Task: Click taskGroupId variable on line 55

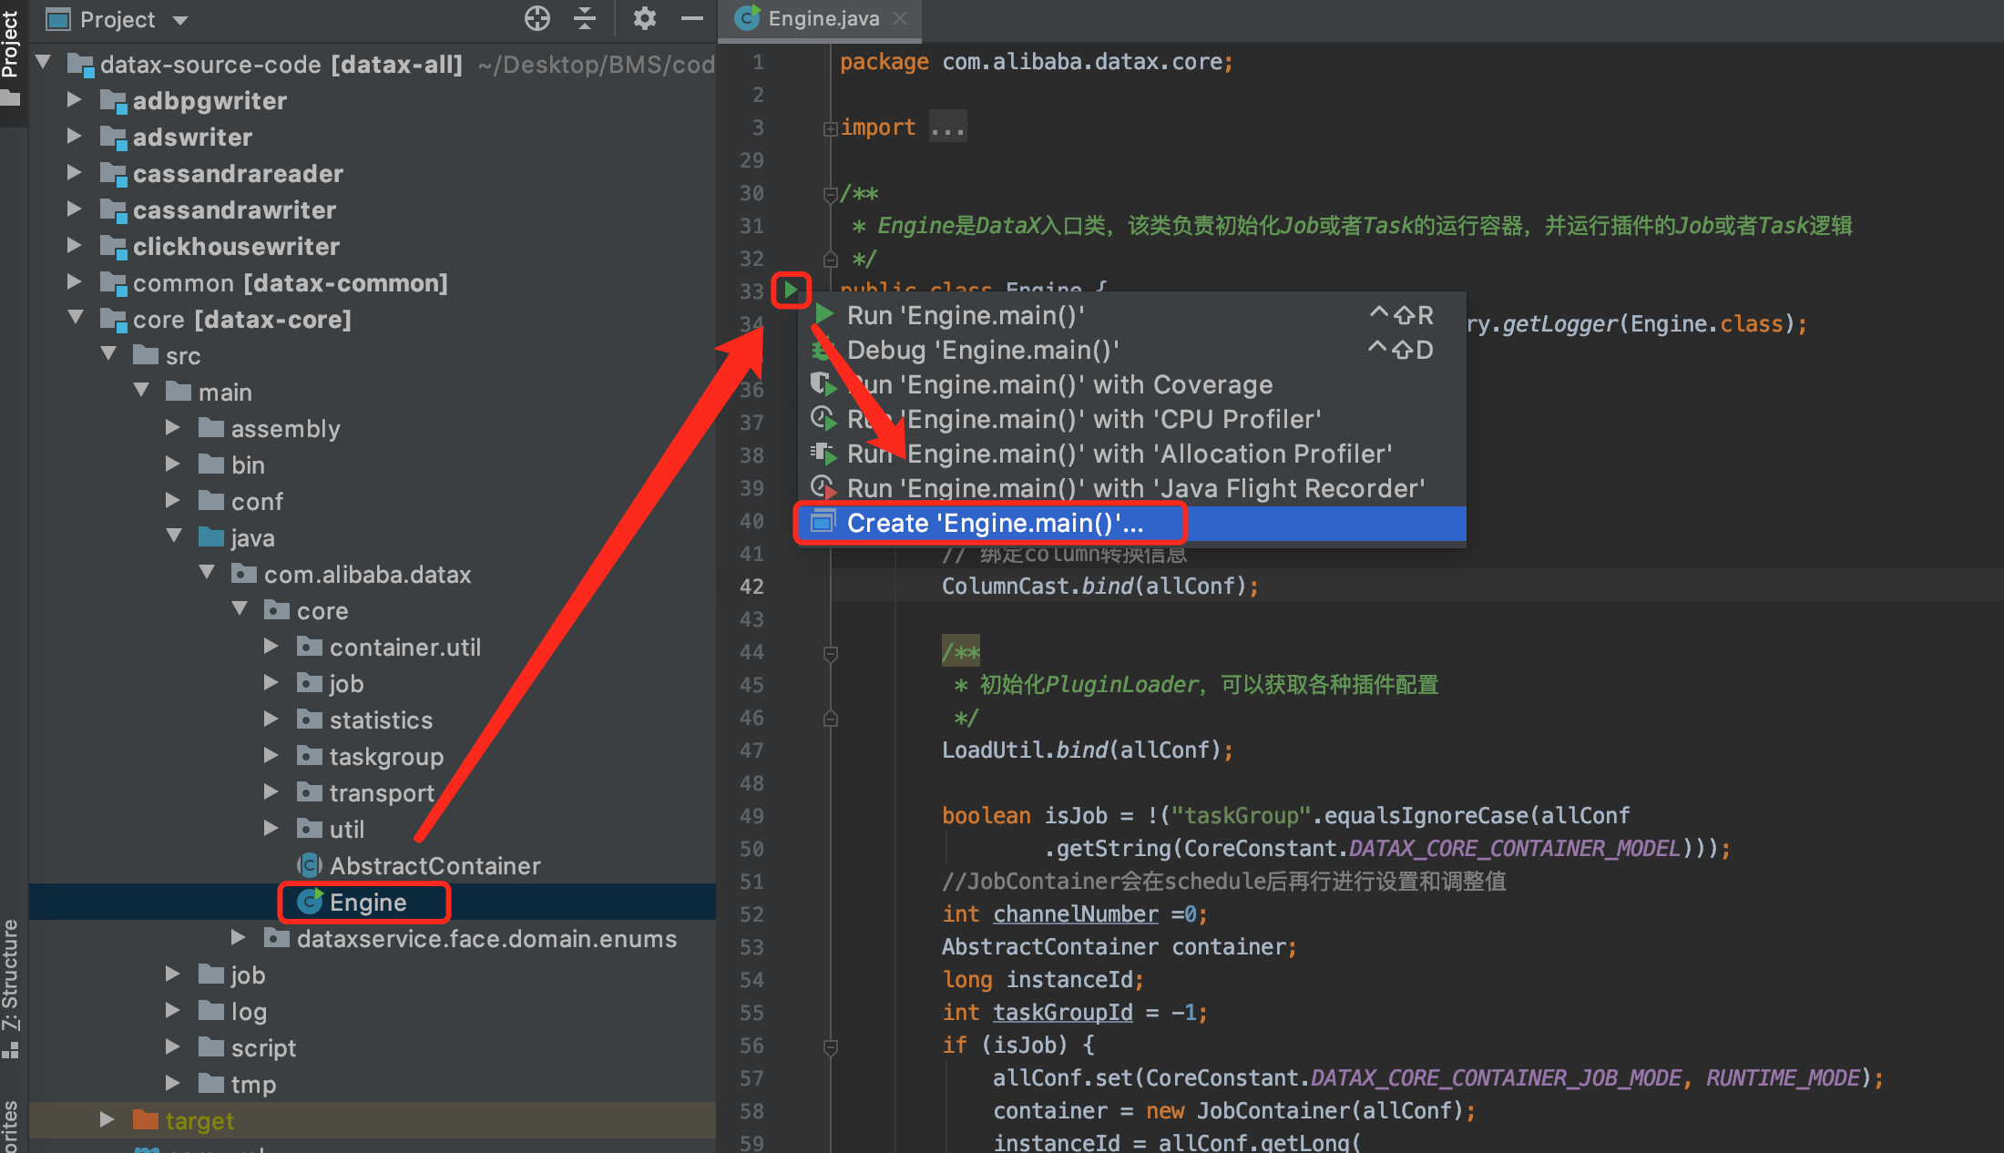Action: tap(1063, 1012)
